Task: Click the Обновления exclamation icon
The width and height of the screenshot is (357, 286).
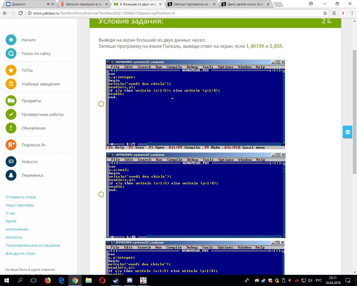Action: pyautogui.click(x=11, y=128)
